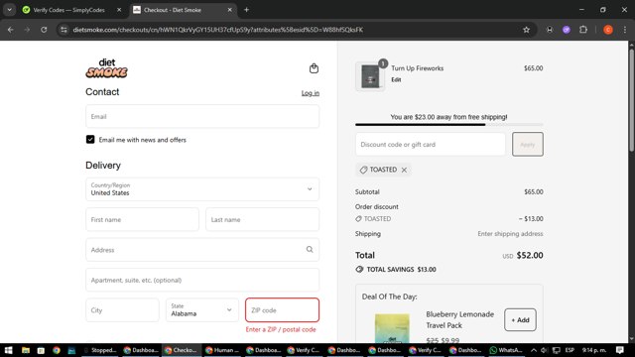Click the Blueberry Lemonade Travel Pack image
Screen dimensions: 635x357
tap(392, 328)
